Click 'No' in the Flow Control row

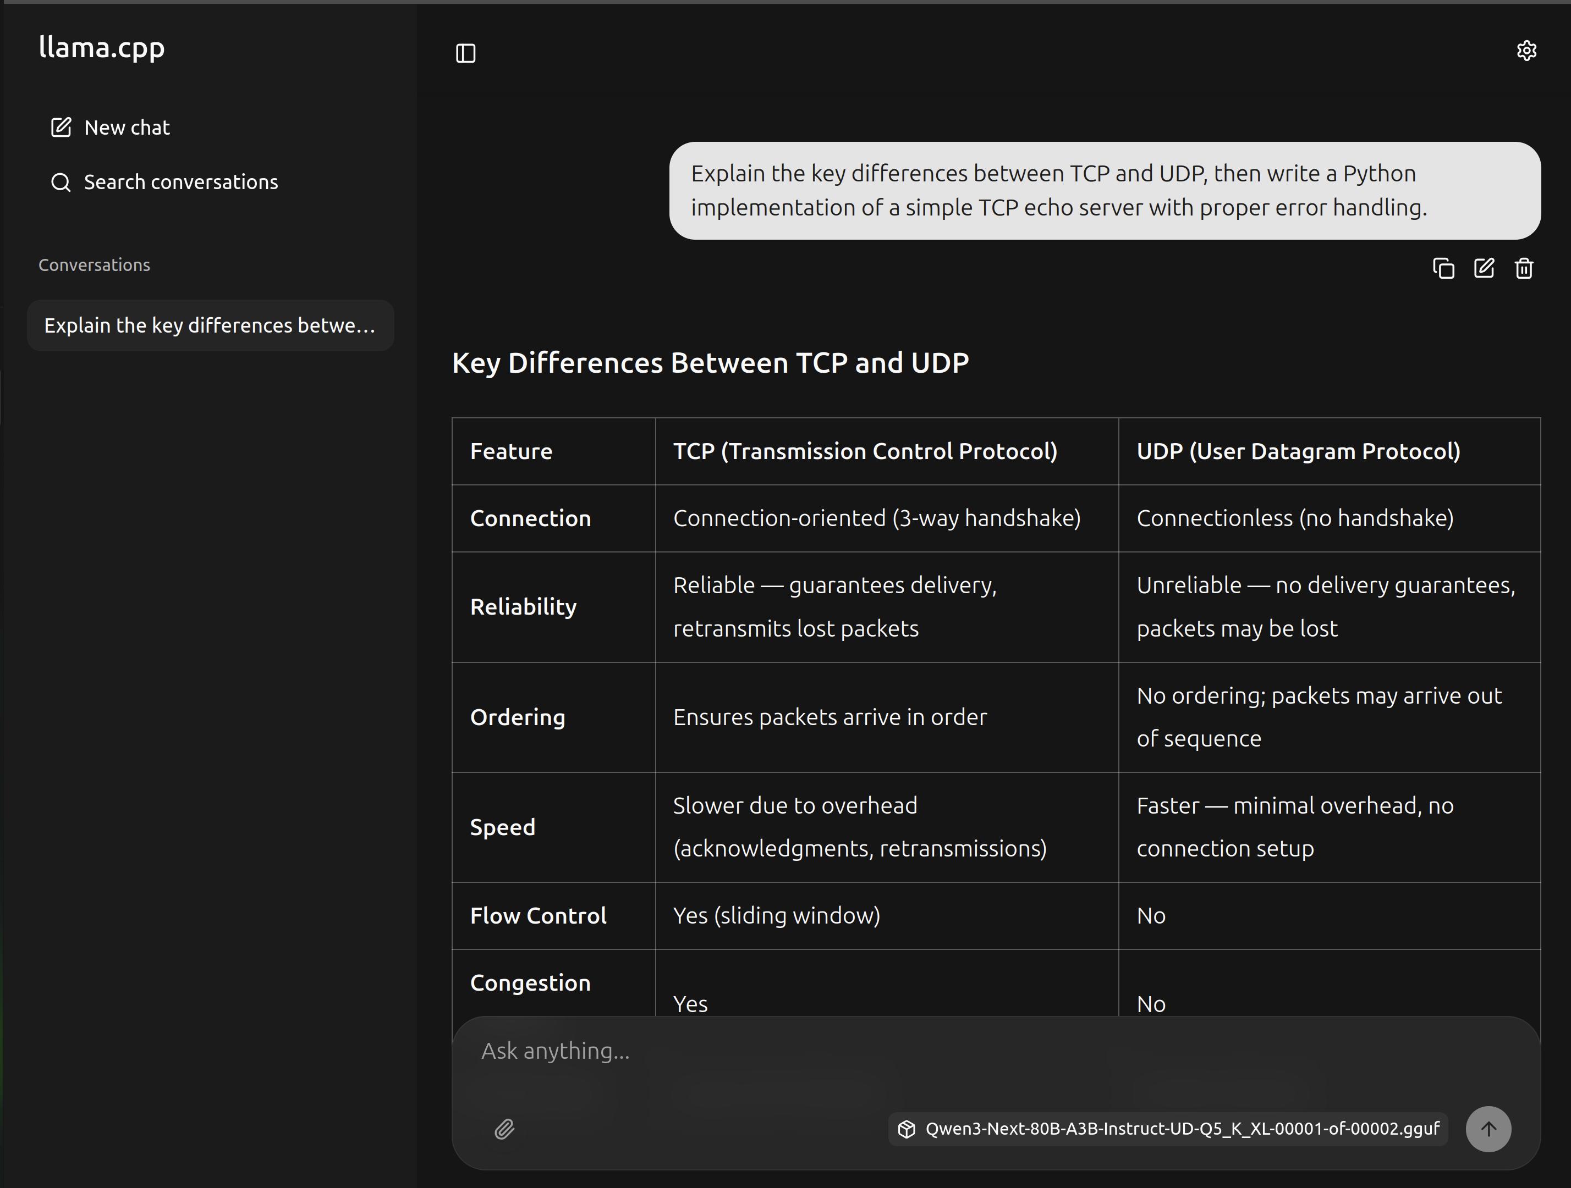pyautogui.click(x=1151, y=916)
